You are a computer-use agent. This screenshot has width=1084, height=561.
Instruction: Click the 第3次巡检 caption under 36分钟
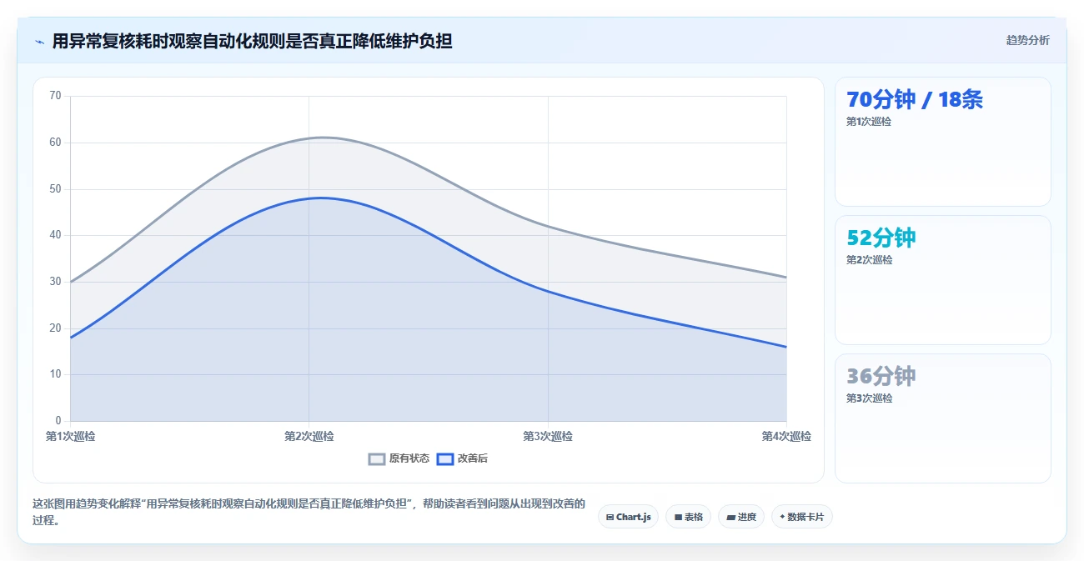[869, 398]
